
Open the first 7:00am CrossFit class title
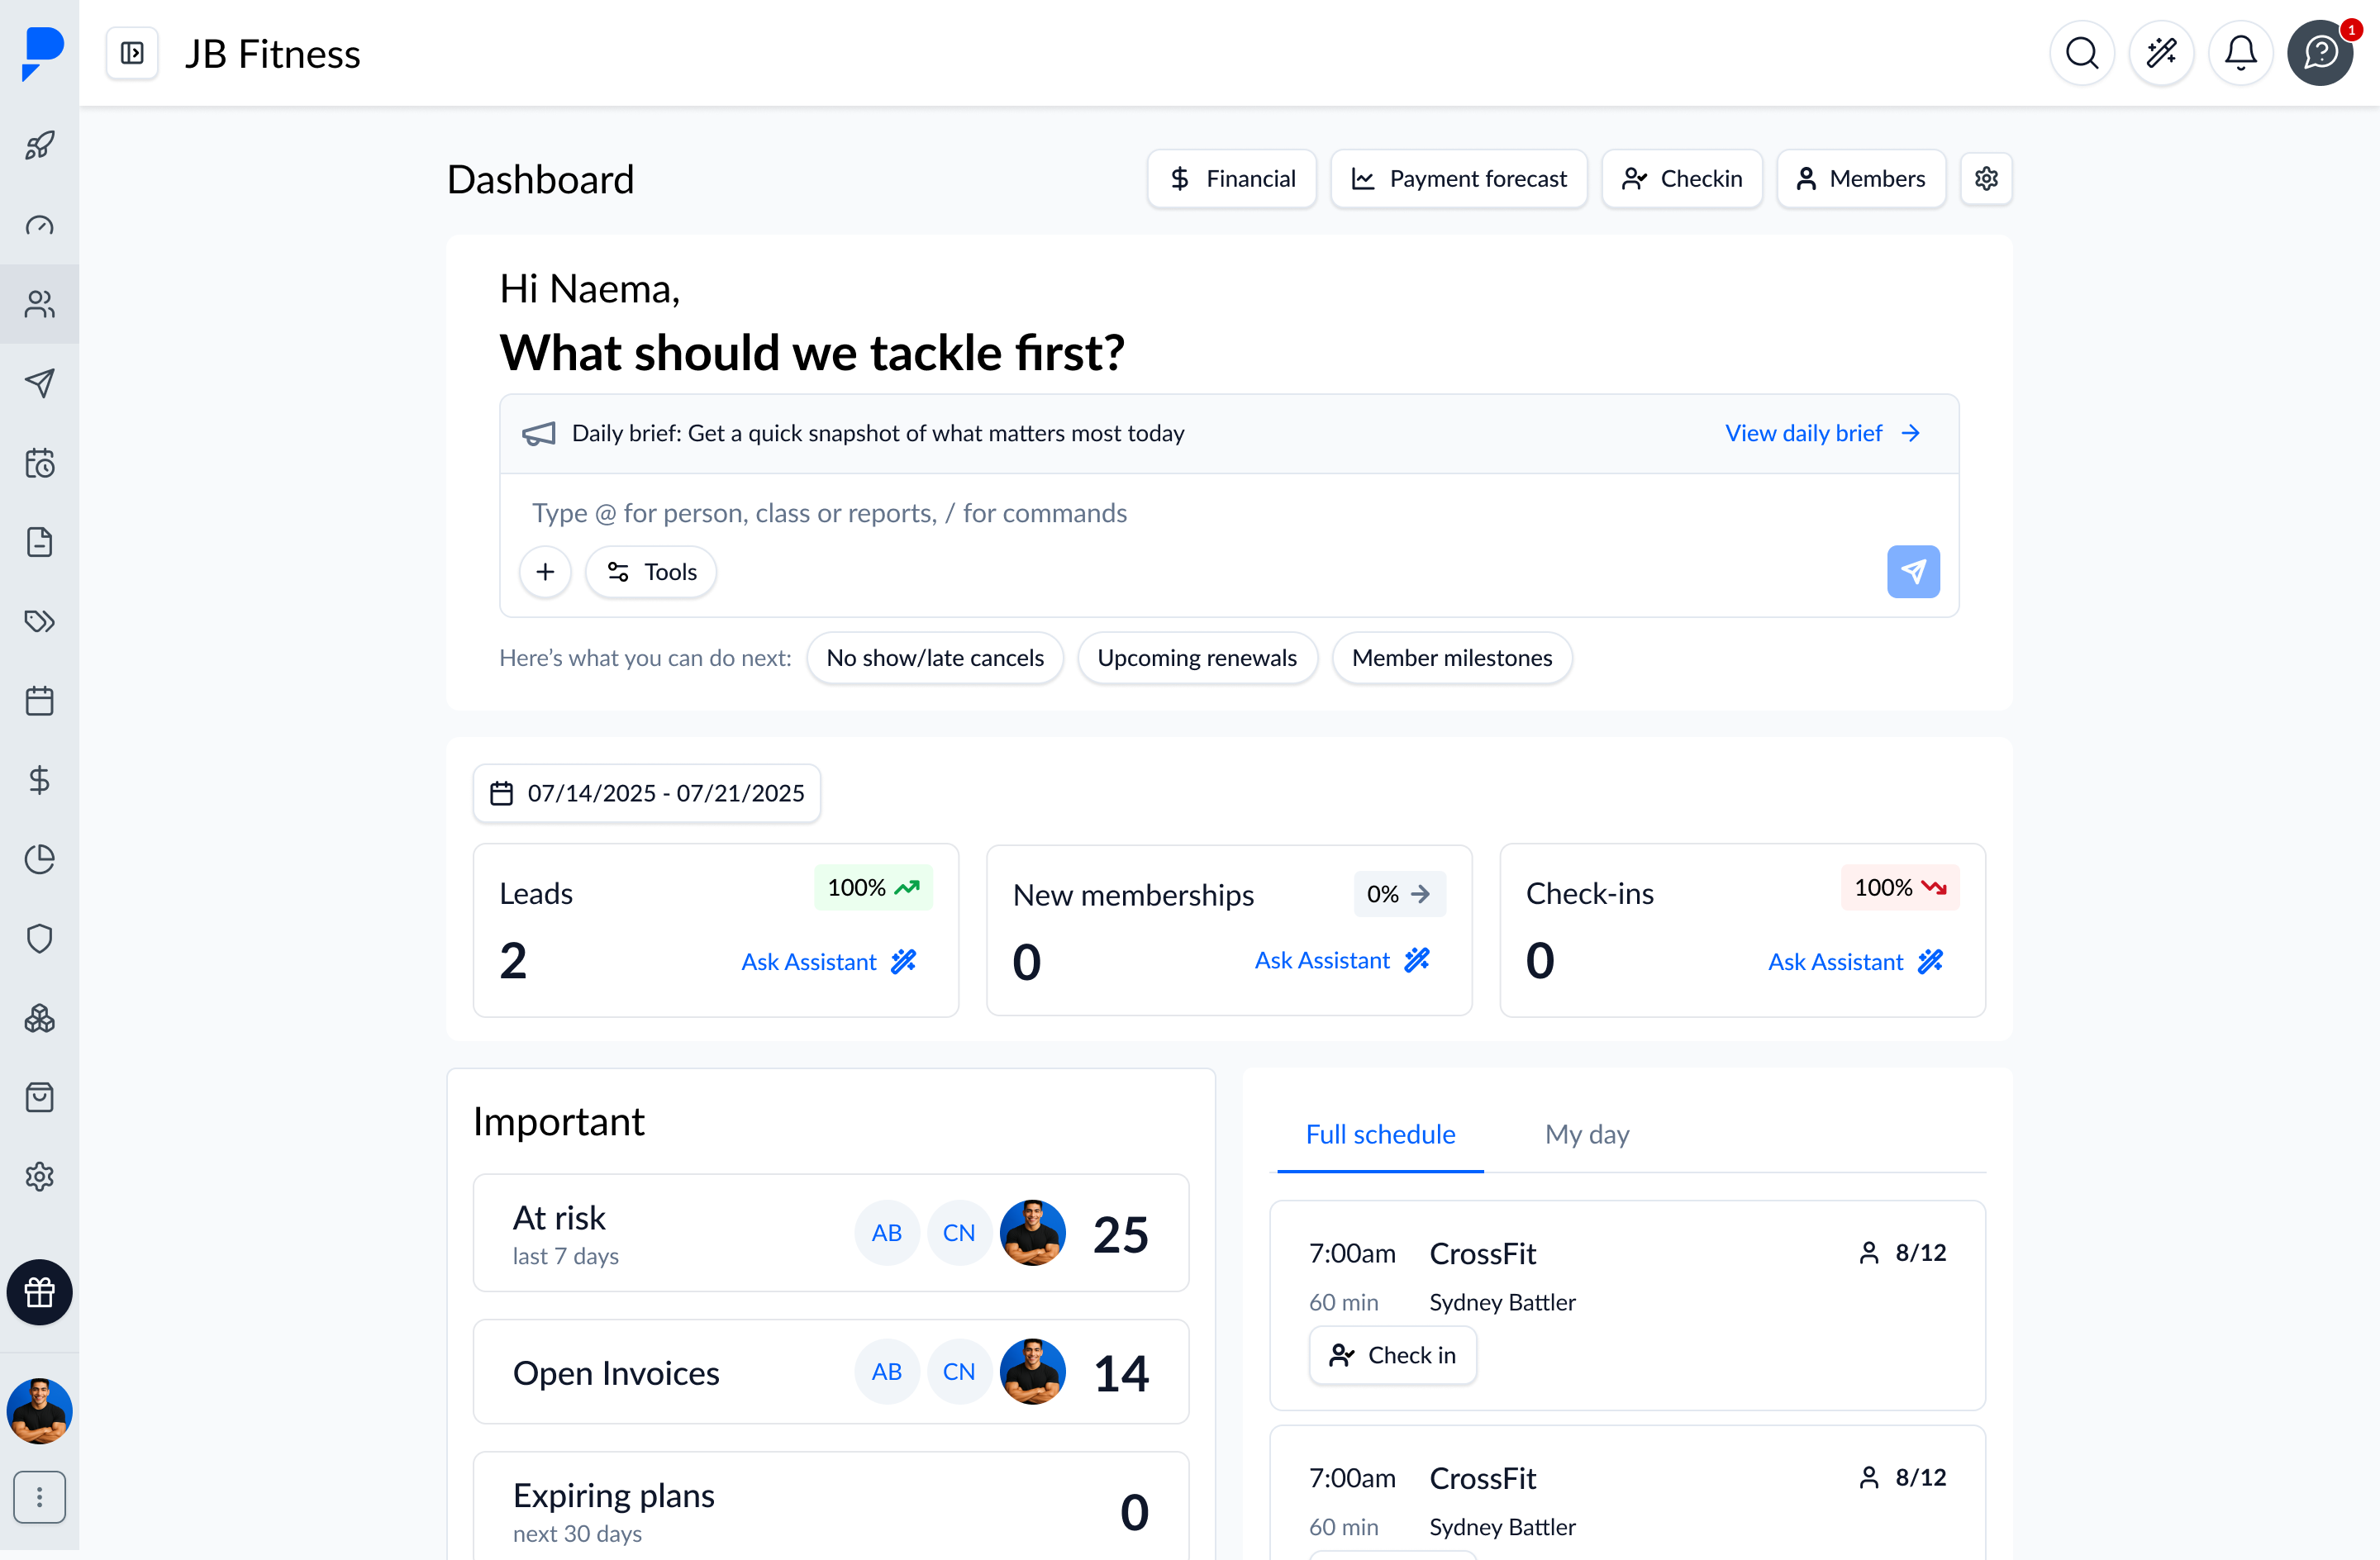[1482, 1253]
